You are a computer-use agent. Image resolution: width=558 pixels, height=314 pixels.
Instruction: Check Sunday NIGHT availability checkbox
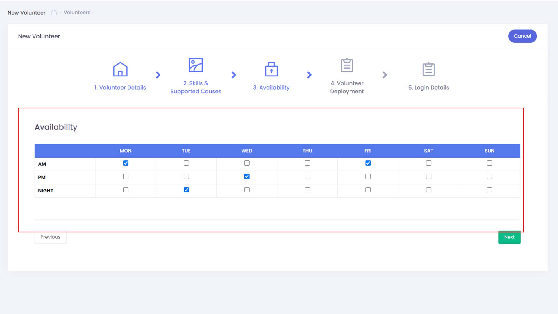(x=489, y=190)
